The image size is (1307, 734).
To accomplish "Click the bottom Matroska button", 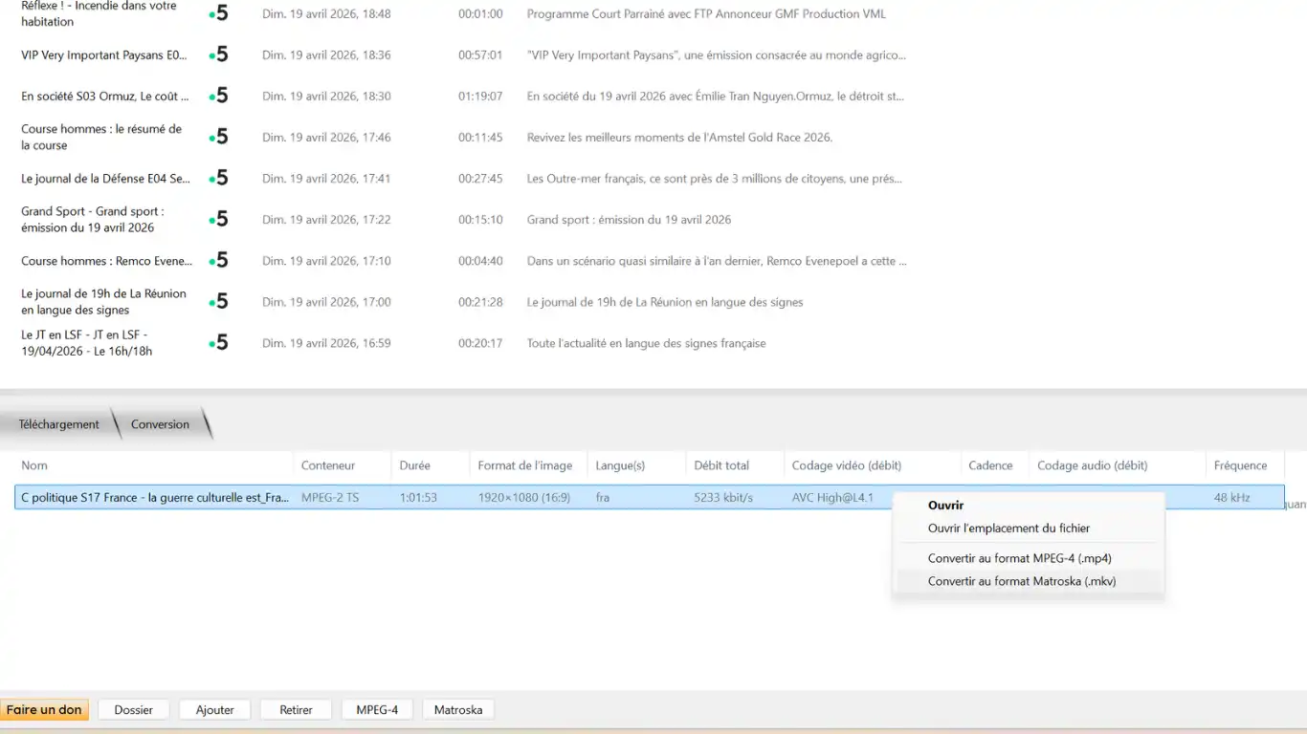I will [x=457, y=710].
